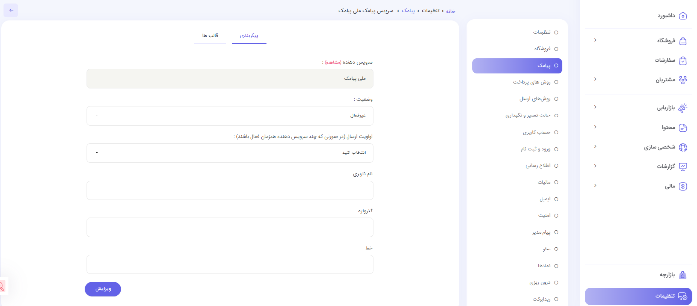Click the Home (خانه) breadcrumb link
Viewport: 697px width, 306px height.
click(x=450, y=11)
